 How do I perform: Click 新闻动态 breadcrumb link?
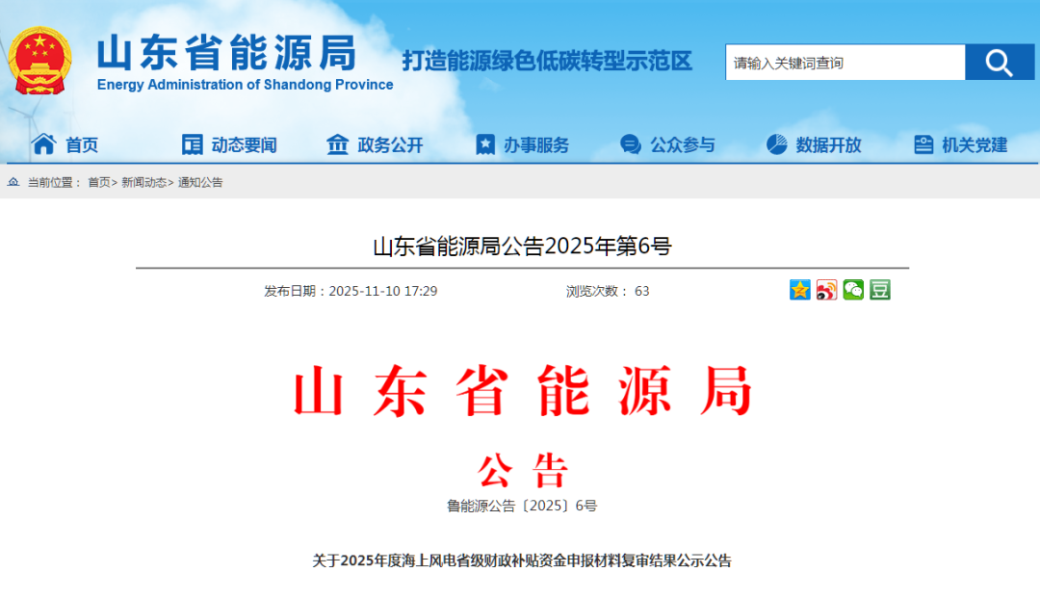click(x=143, y=182)
